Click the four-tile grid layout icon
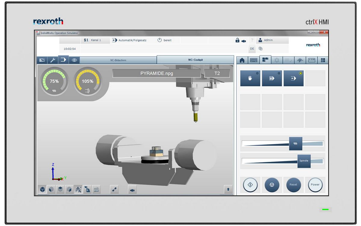The height and width of the screenshot is (226, 361). (323, 60)
